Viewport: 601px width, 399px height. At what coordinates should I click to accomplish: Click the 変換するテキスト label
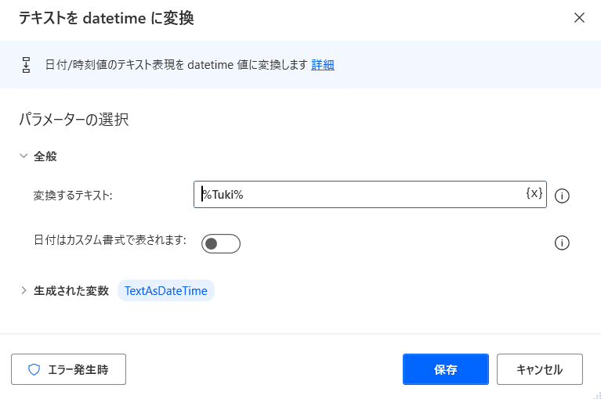pyautogui.click(x=73, y=196)
